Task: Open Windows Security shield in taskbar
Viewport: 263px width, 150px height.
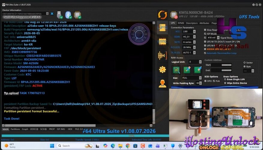Action: pos(173,145)
